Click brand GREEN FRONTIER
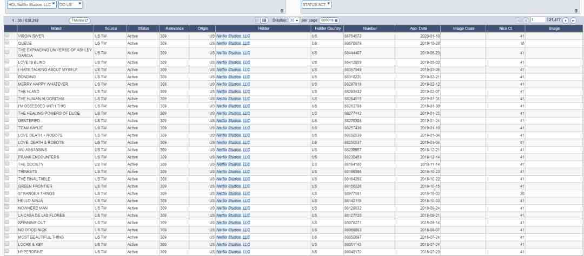Screen dimensions: 584x256 point(35,186)
